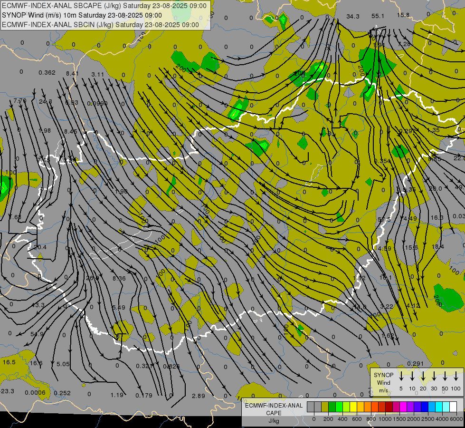
Task: Click the 55.1 value on the map
Action: click(x=378, y=16)
